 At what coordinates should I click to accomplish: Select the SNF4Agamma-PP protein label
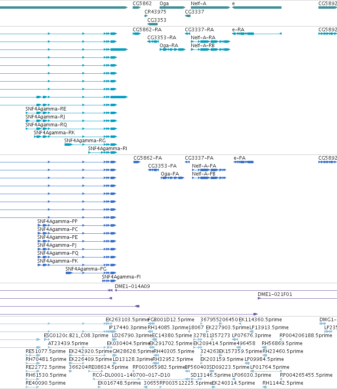coord(57,221)
